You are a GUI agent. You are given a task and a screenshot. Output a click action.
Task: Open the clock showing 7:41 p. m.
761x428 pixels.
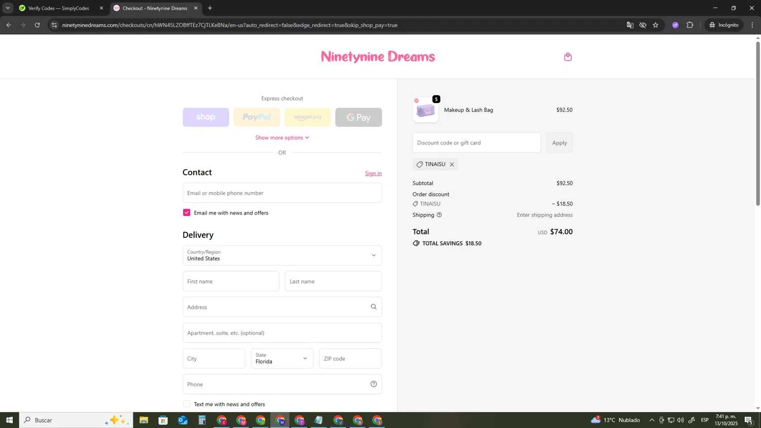(x=726, y=420)
